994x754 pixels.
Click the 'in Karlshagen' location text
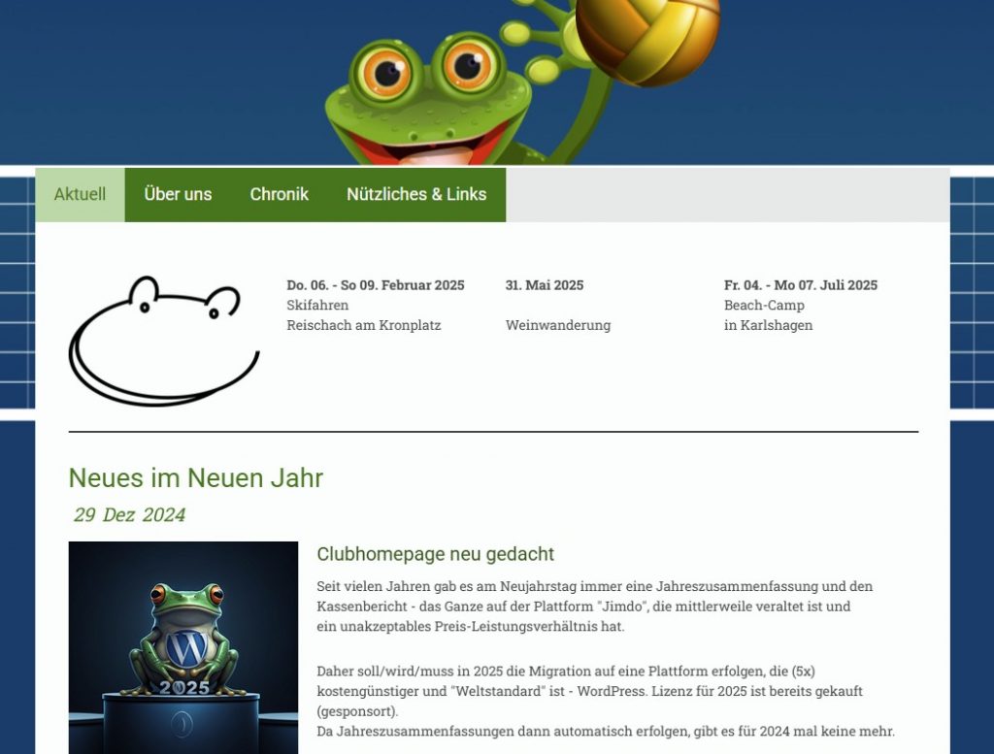(768, 325)
